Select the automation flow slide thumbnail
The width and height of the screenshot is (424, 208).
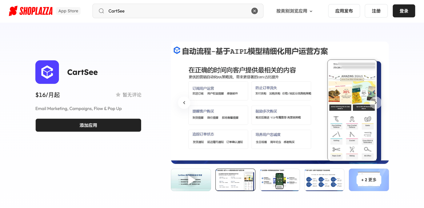tap(235, 180)
